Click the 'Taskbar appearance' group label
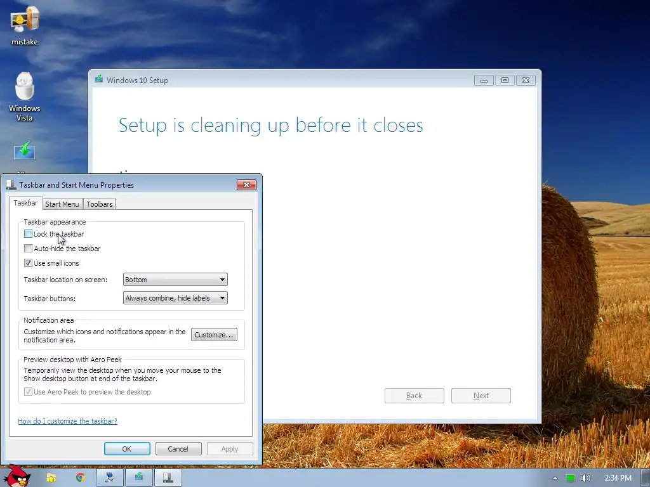Screen dimensions: 650x487 pos(55,222)
